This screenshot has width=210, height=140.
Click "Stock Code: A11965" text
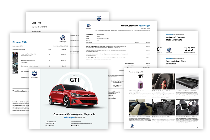tap(18, 46)
